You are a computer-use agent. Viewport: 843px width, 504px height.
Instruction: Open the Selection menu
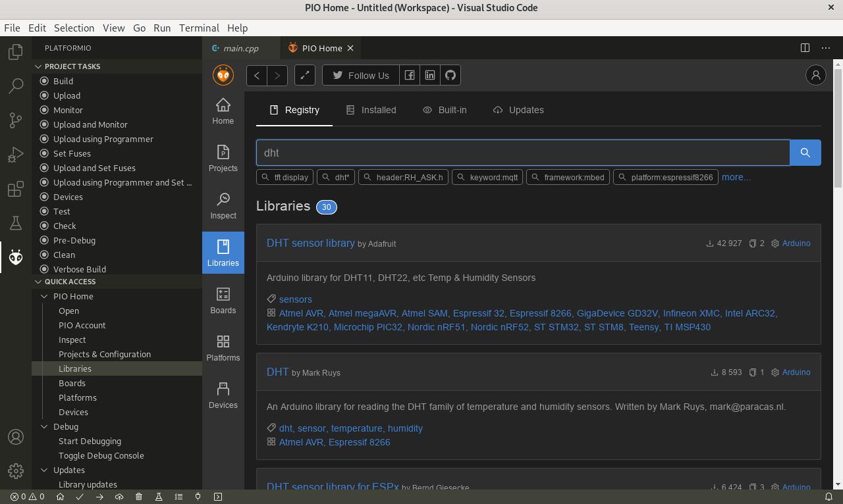tap(74, 28)
